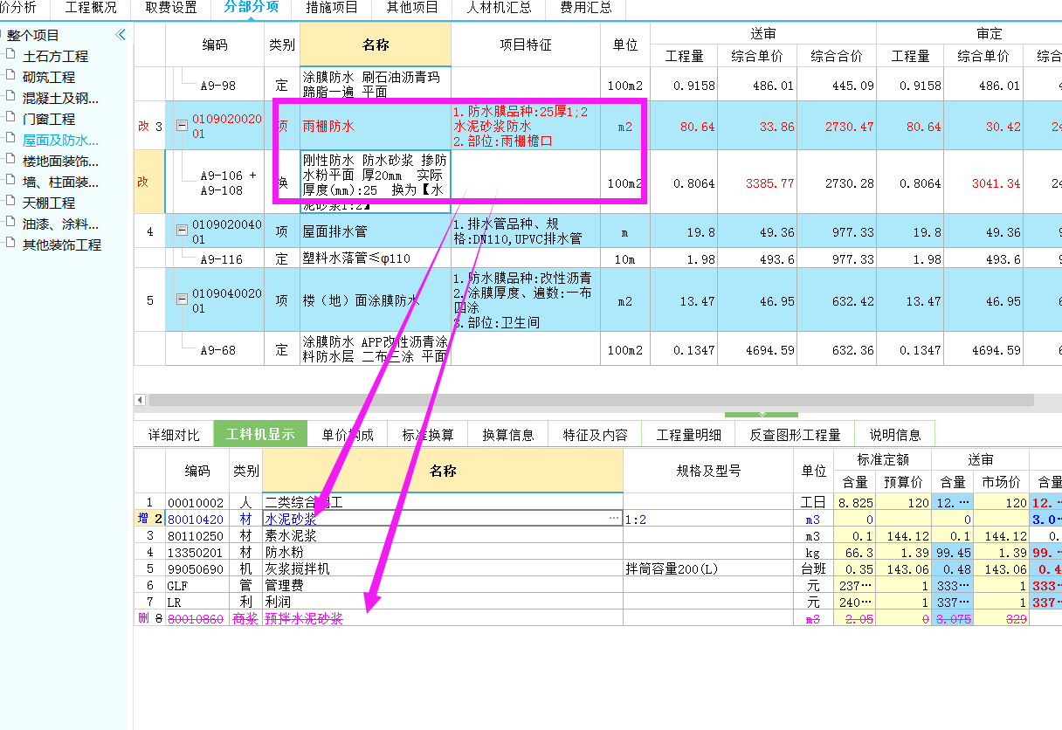The width and height of the screenshot is (1062, 730).
Task: Click the 编码 column header in upper table
Action: 215,45
